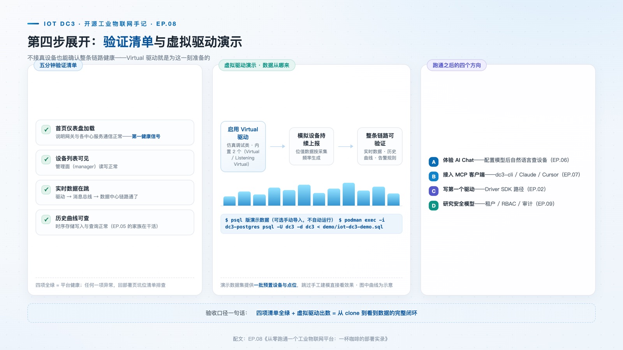This screenshot has height=350, width=623.
Task: Click the 启用 Virtual 驱动 step card
Action: 243,147
